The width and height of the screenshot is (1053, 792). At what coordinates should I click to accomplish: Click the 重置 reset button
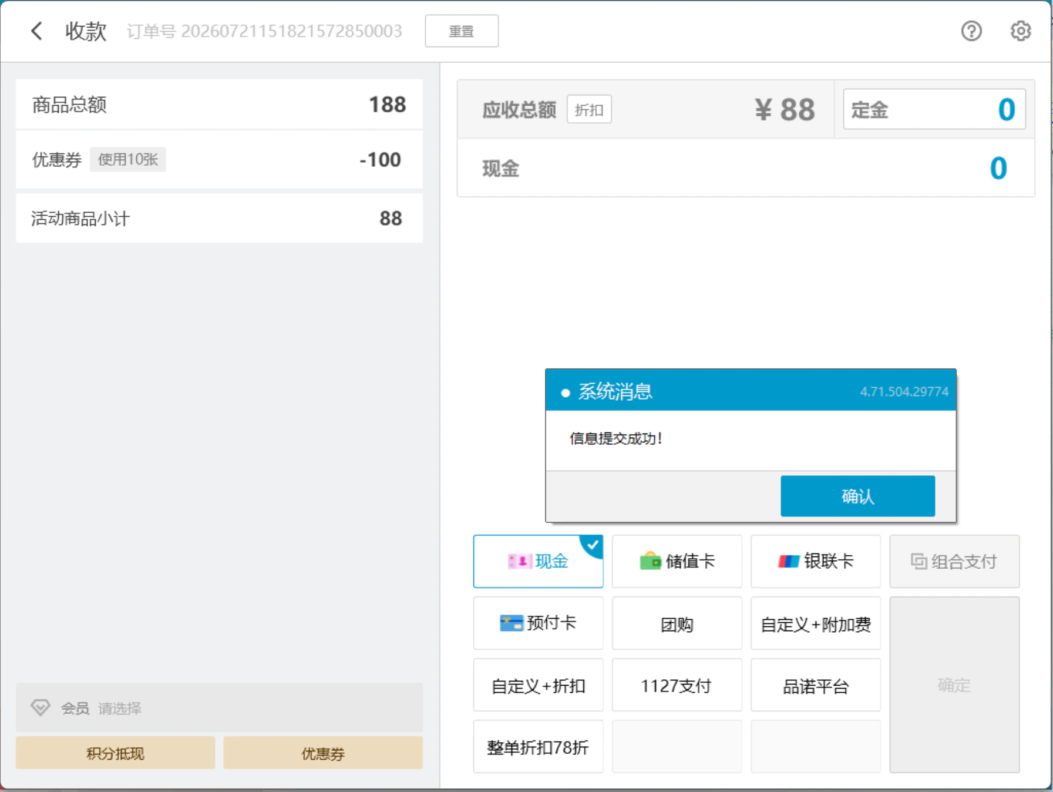(x=462, y=31)
